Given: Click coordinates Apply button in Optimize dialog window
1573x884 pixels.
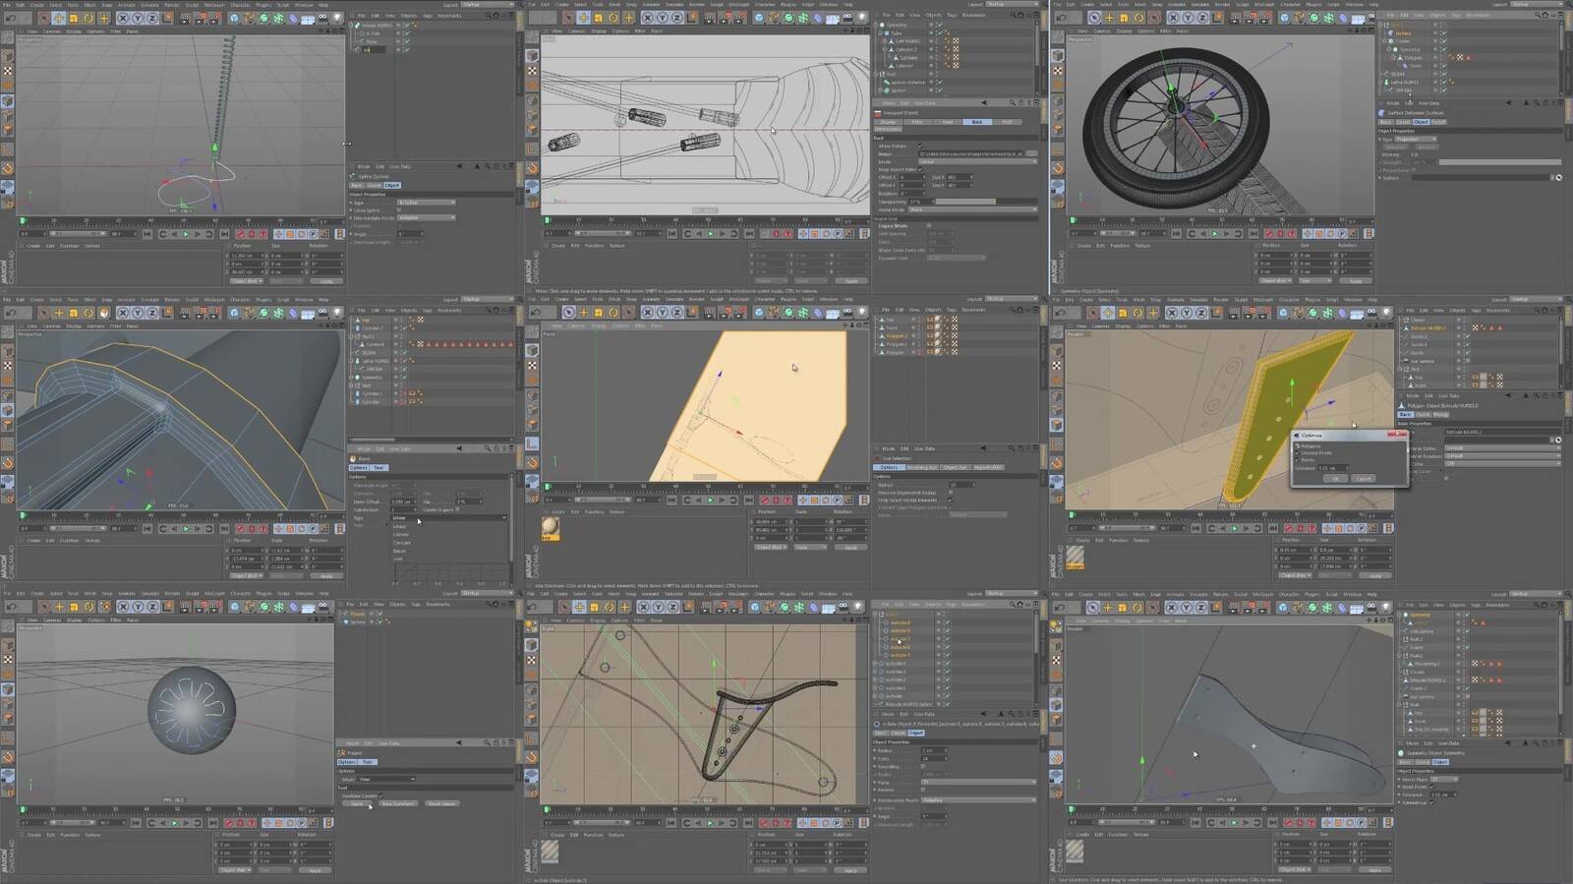Looking at the screenshot, I should pos(1375,575).
